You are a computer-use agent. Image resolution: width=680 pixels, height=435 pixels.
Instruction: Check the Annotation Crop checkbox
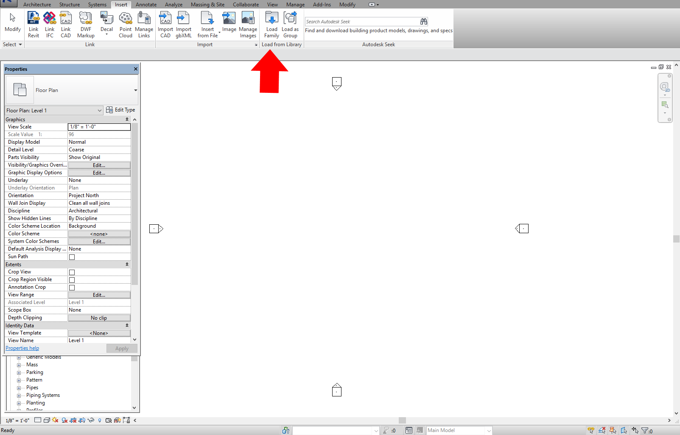click(72, 287)
